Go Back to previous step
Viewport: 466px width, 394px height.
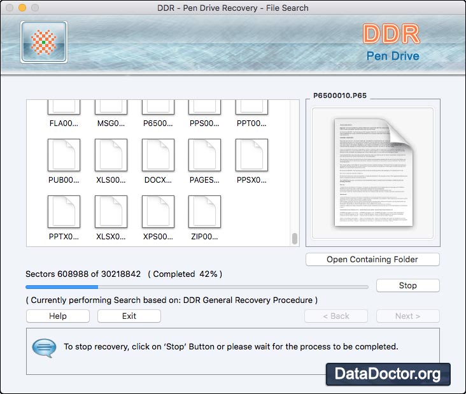point(336,316)
